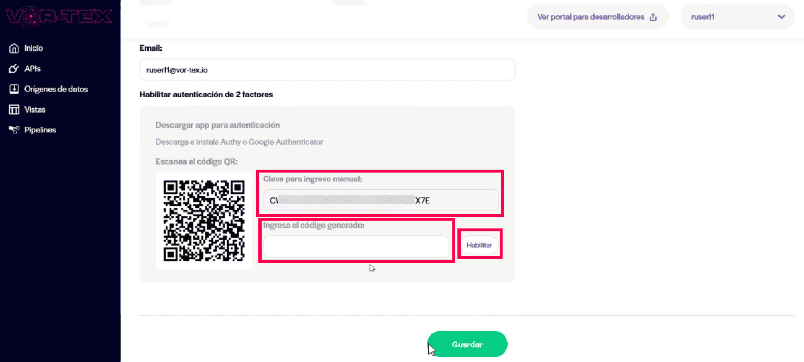The height and width of the screenshot is (362, 804).
Task: Click the green Guardar button
Action: (467, 344)
